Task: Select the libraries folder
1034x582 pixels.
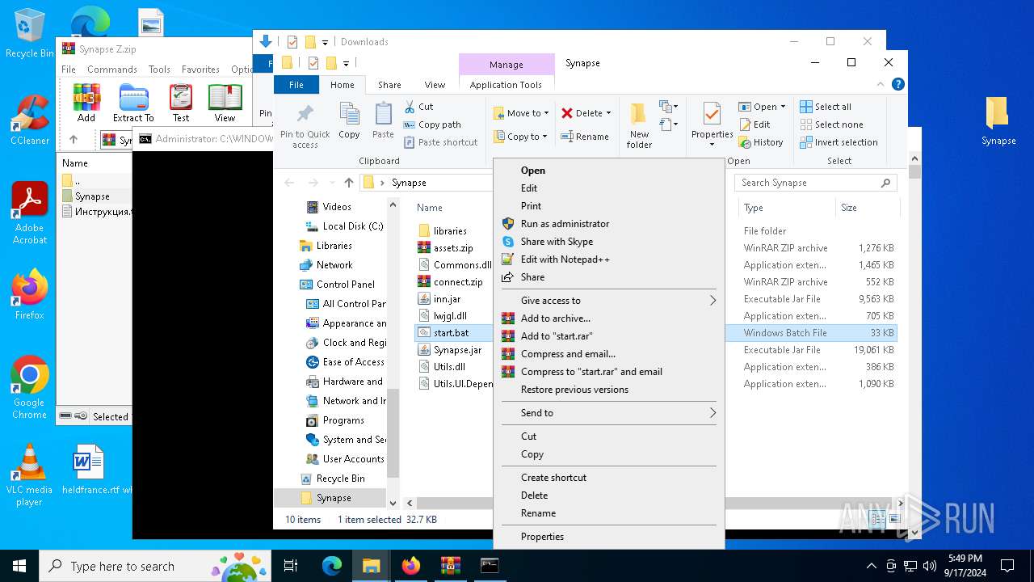Action: [x=442, y=231]
